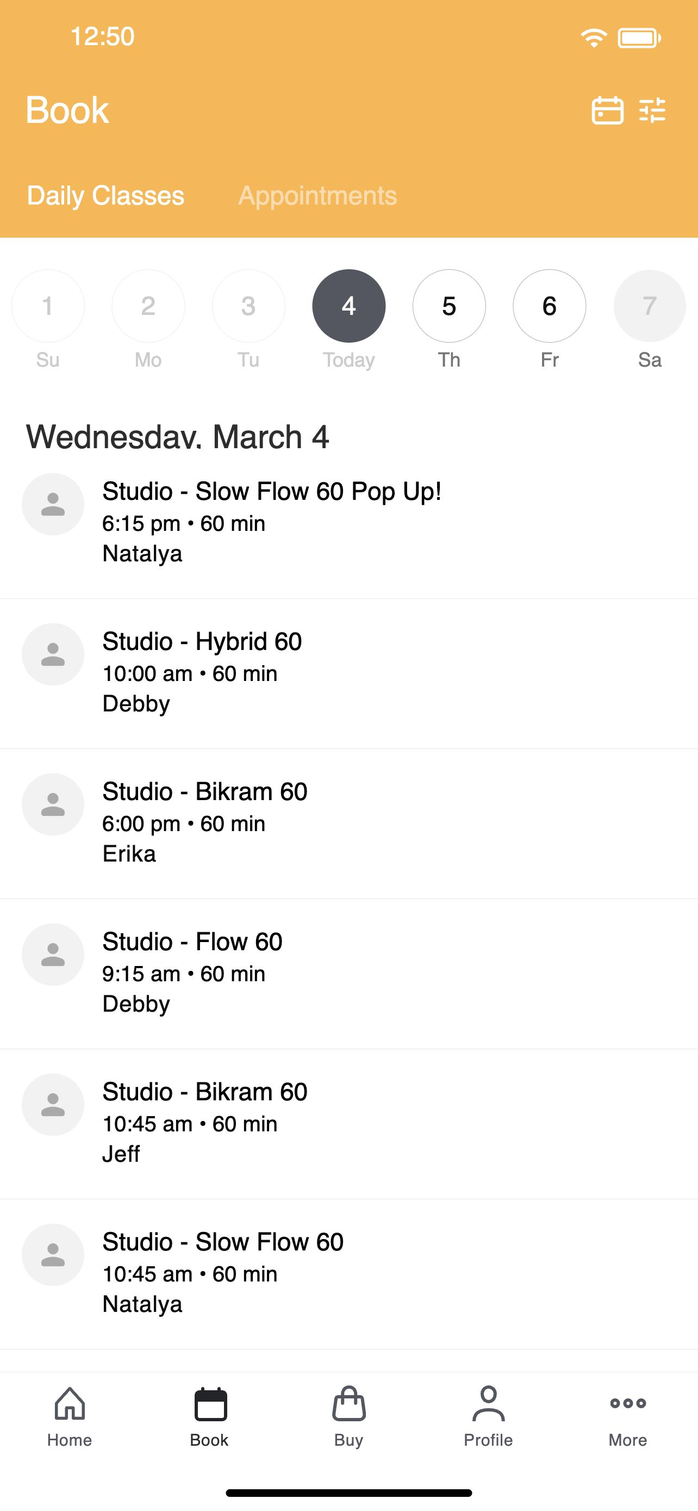Open Studio - Flow 60 at 9:15 am
This screenshot has width=698, height=1511.
coord(348,974)
